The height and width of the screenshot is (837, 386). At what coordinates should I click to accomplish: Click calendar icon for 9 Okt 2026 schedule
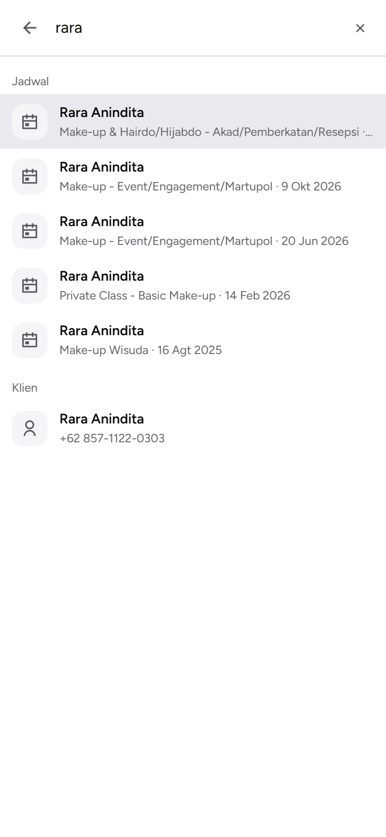(x=30, y=176)
